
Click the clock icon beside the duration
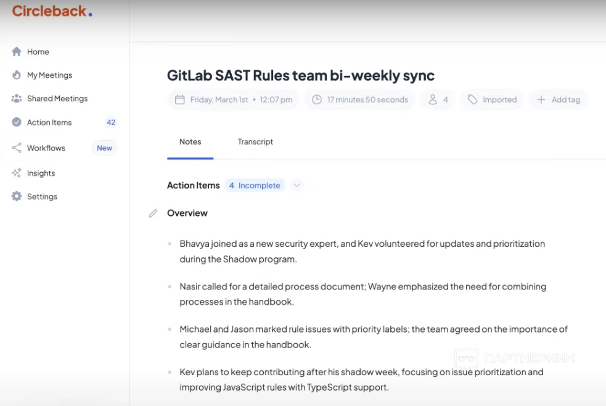[x=317, y=100]
